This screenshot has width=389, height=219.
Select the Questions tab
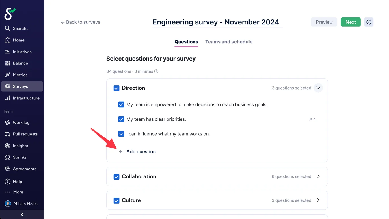pos(186,42)
